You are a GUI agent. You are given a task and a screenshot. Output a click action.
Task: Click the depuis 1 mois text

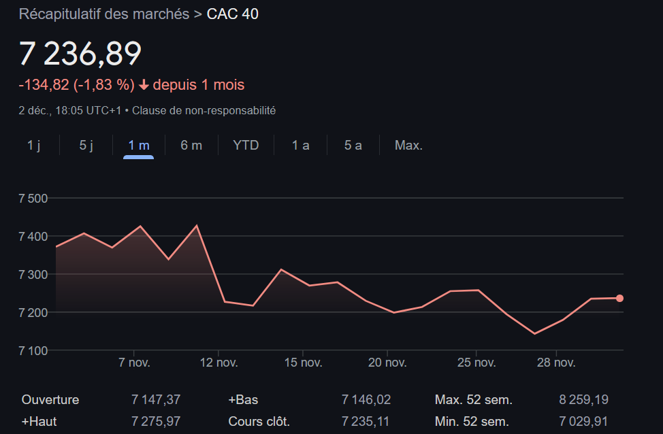pyautogui.click(x=199, y=85)
